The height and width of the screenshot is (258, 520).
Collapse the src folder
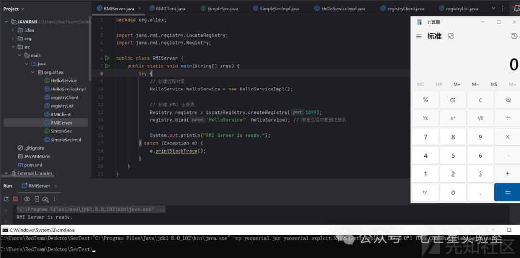13,47
